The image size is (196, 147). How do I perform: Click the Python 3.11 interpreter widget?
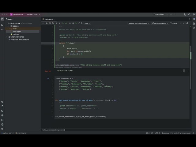pos(180,133)
